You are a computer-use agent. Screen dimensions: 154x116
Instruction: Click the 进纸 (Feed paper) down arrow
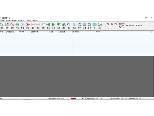[59, 25]
